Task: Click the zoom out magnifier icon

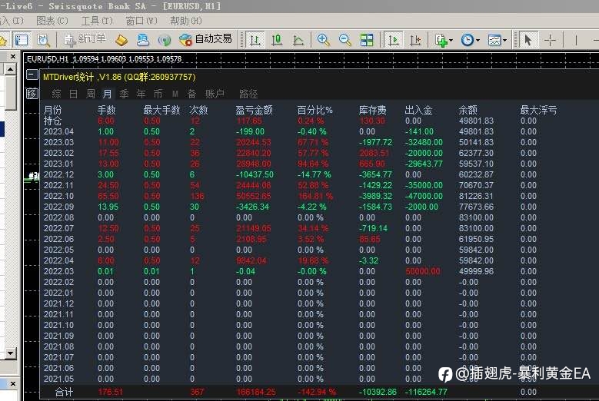Action: [345, 40]
